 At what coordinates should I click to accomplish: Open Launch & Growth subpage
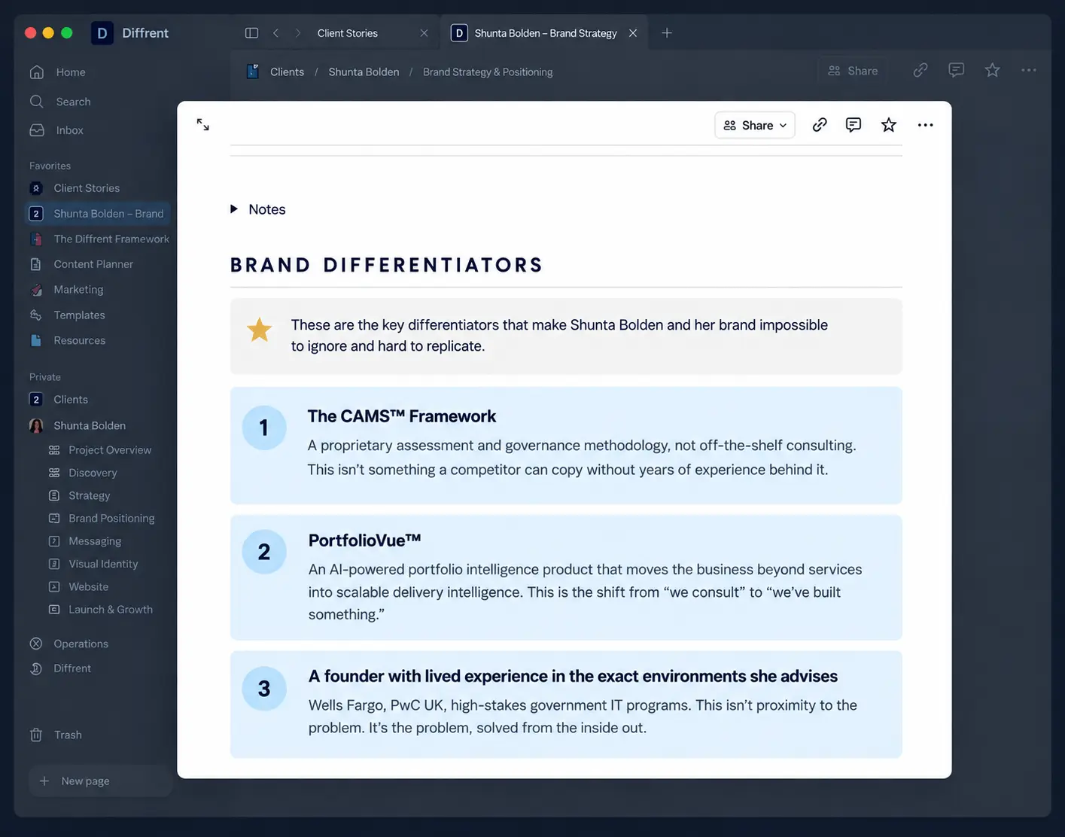[109, 610]
